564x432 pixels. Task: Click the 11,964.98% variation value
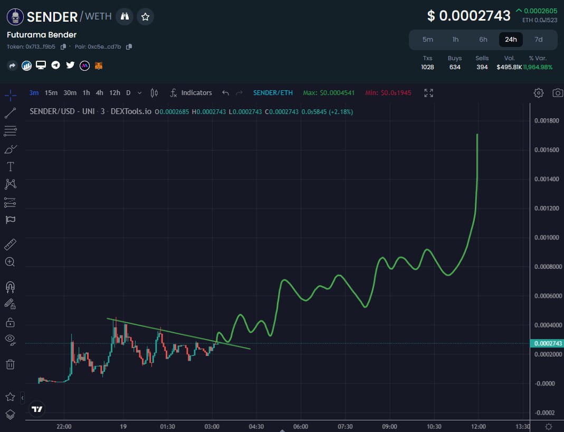click(538, 67)
